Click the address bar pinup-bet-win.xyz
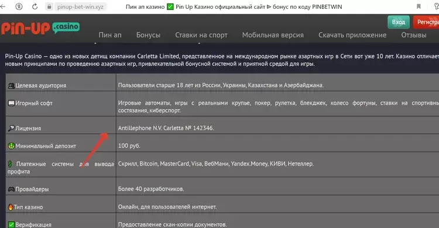This screenshot has width=439, height=228. pos(80,6)
